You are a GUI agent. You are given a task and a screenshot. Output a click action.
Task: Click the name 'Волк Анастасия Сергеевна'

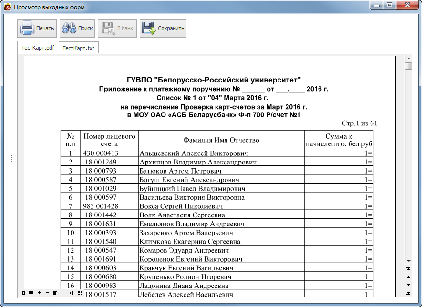tap(182, 215)
